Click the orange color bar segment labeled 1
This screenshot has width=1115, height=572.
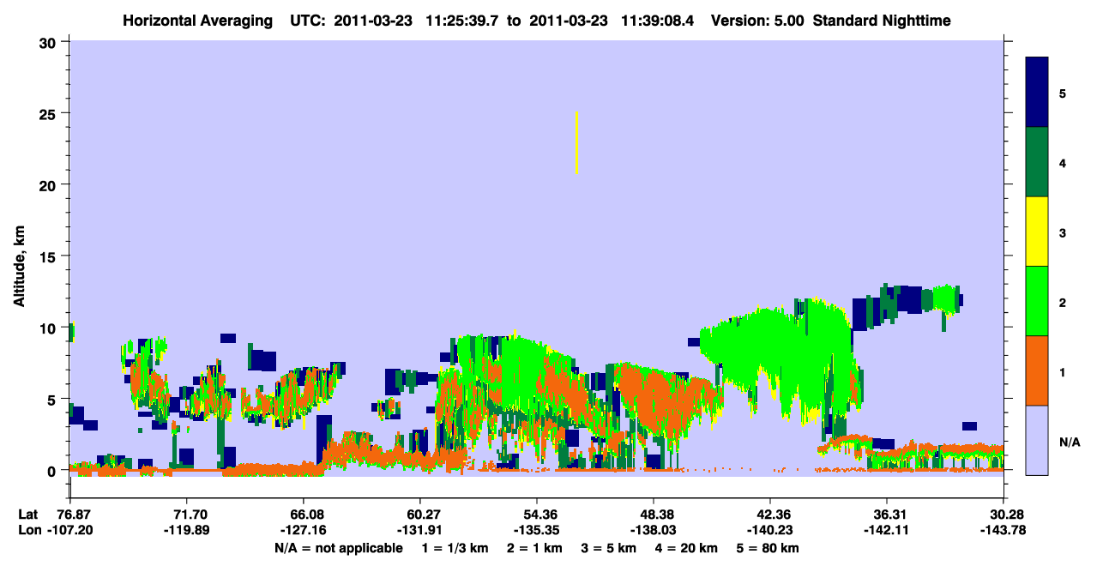coord(1037,370)
